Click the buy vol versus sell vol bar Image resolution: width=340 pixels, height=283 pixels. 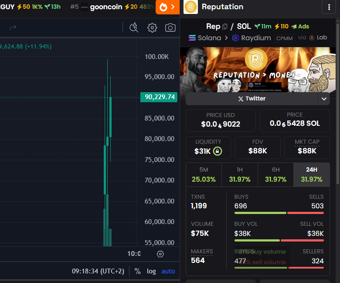click(x=279, y=241)
